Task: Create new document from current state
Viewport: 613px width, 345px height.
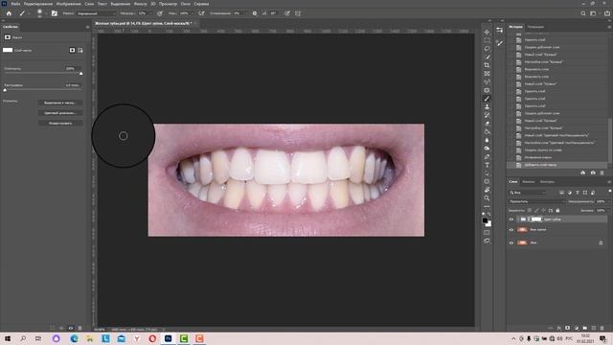Action: 583,172
